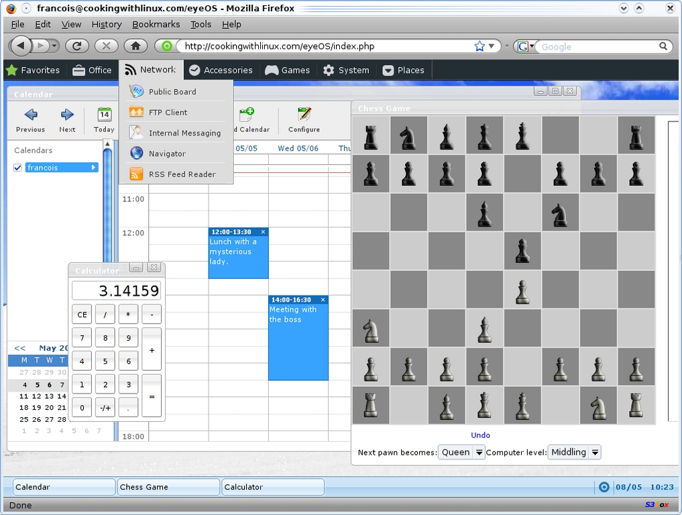Expand Next pawn becomes Queen dropdown
Image resolution: width=682 pixels, height=515 pixels.
pyautogui.click(x=461, y=453)
